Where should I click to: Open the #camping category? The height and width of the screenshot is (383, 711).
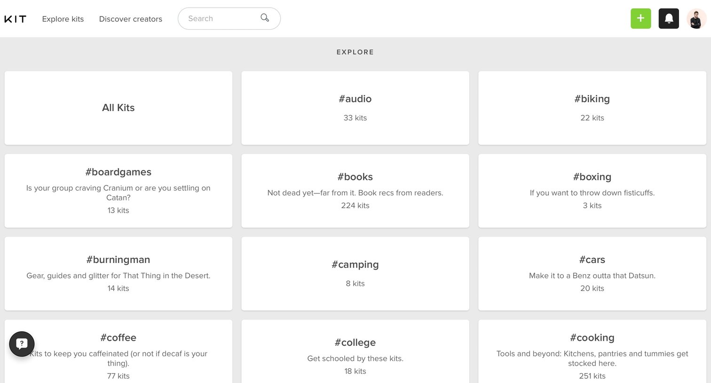click(x=355, y=273)
